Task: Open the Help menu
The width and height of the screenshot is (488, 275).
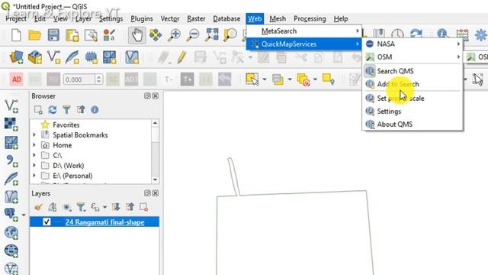Action: coord(341,18)
